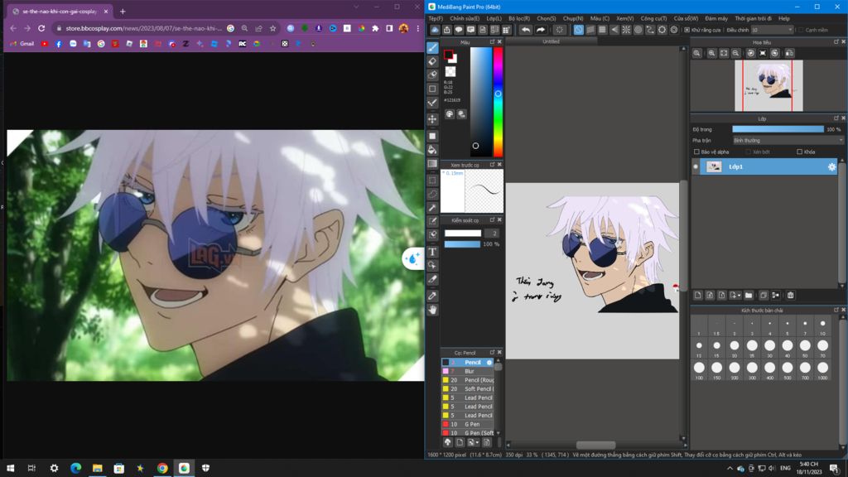
Task: Adjust the hue color bar
Action: click(x=498, y=102)
